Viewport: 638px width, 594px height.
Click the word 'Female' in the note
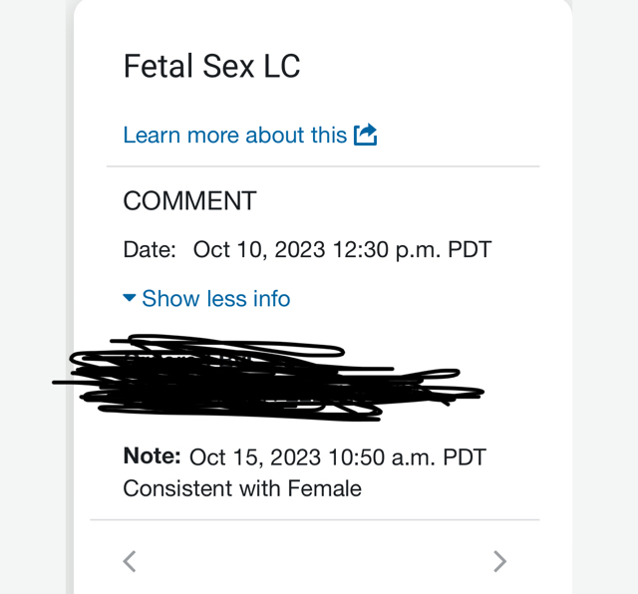[x=325, y=488]
